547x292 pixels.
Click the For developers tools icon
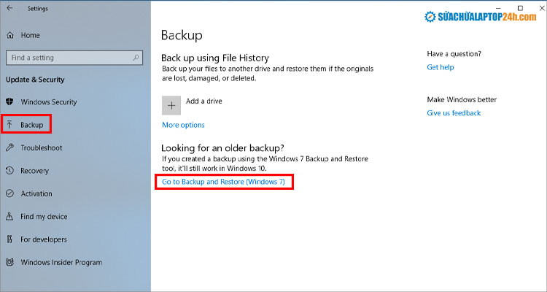click(9, 239)
